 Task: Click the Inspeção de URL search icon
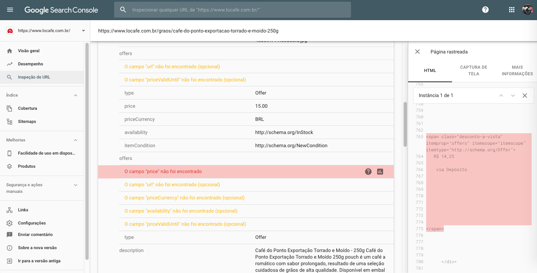click(9, 77)
